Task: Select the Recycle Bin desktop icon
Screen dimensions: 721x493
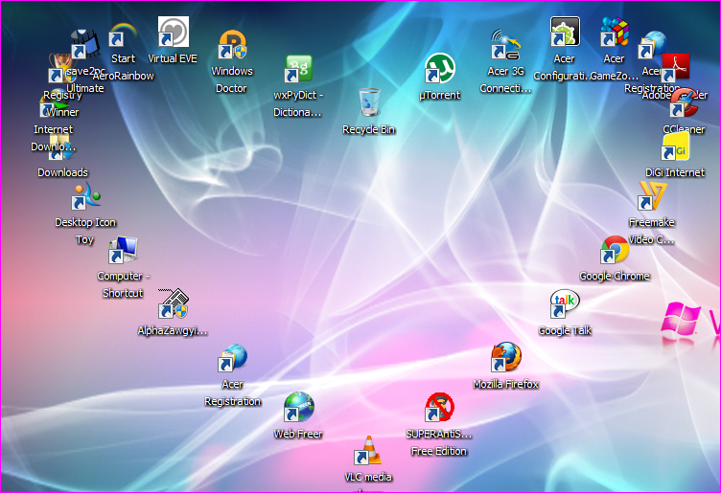Action: pos(369,101)
